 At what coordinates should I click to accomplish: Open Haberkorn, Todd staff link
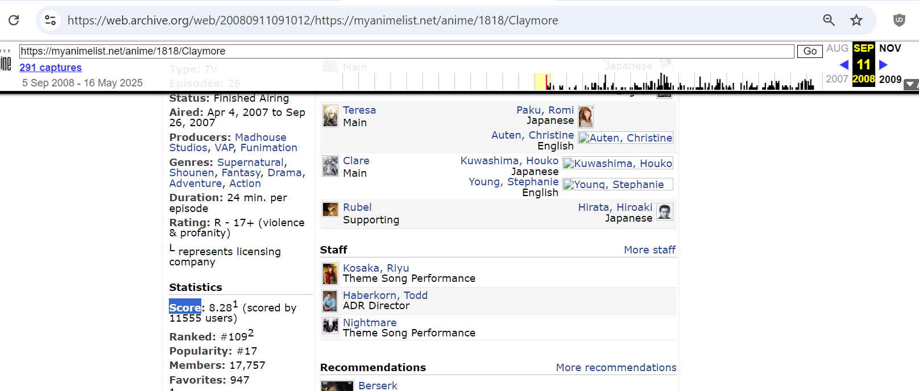(x=385, y=296)
